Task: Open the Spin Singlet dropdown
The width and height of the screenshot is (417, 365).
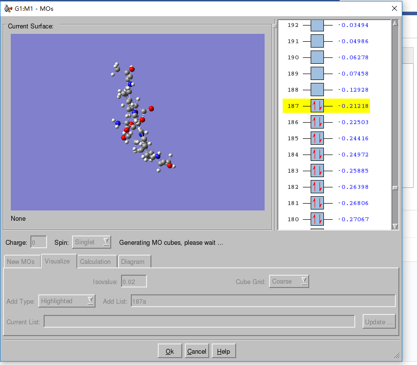Action: click(x=92, y=242)
